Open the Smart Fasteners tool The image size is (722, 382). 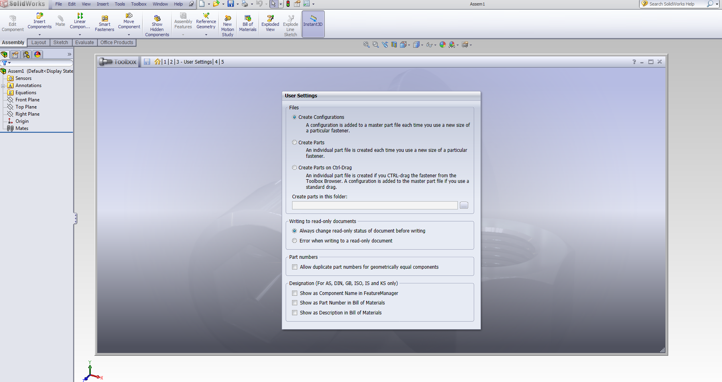pyautogui.click(x=104, y=24)
